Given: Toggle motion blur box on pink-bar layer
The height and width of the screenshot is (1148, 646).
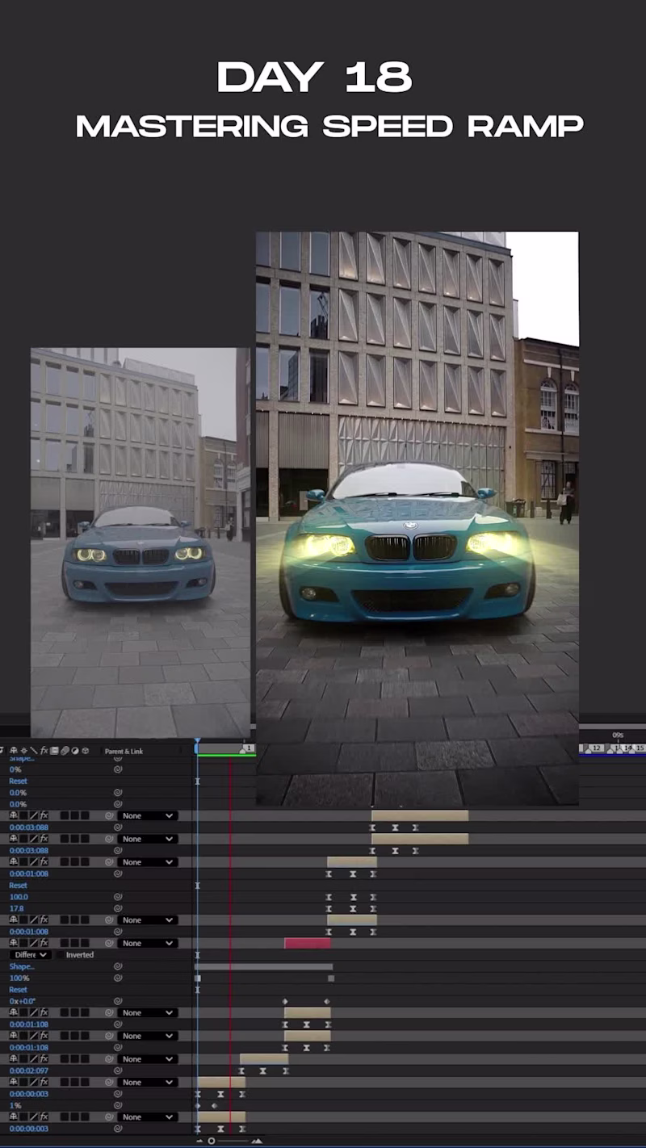Looking at the screenshot, I should tap(65, 943).
